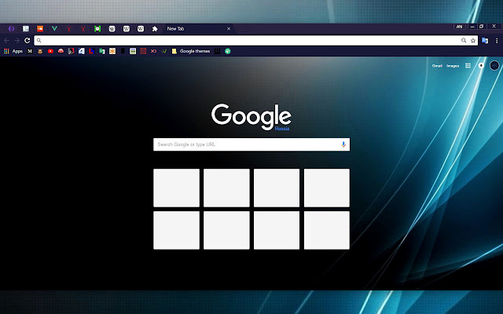Select the New Tab tab
This screenshot has height=314, width=503.
tap(197, 29)
